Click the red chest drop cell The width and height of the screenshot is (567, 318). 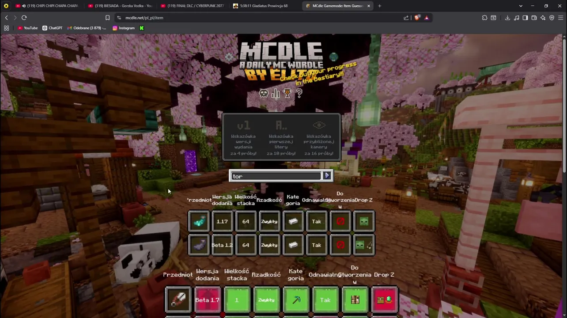click(385, 300)
